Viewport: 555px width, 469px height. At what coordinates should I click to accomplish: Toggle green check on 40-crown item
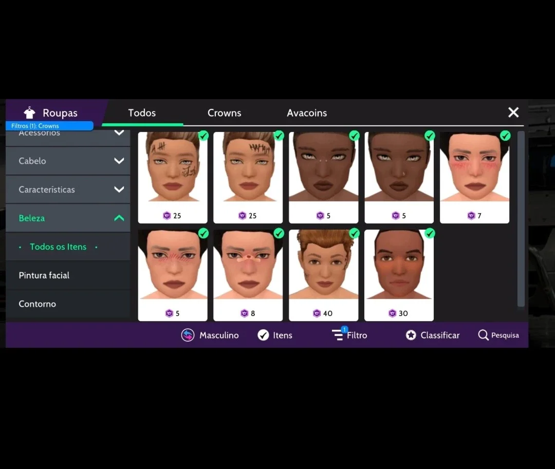coord(354,233)
